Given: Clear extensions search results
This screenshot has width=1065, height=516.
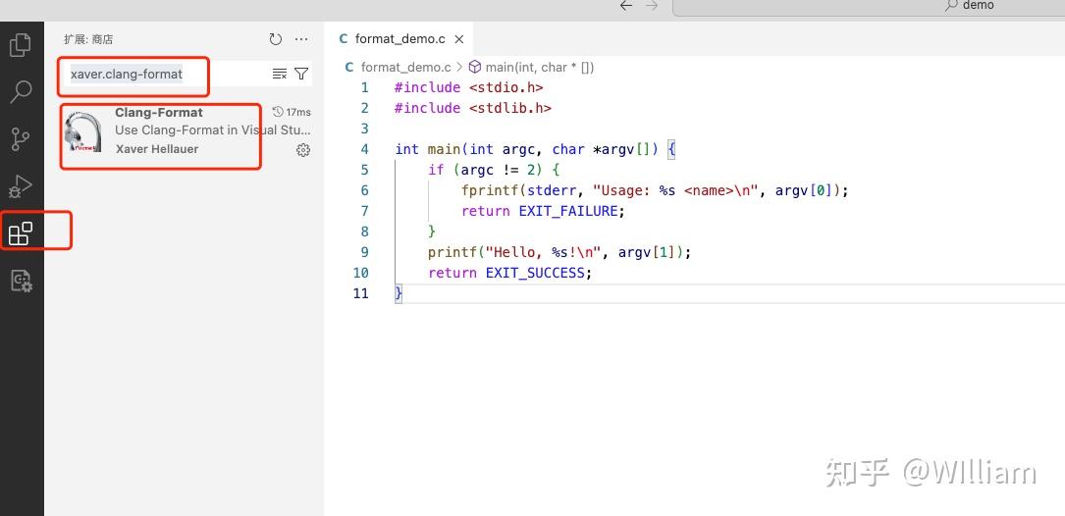Looking at the screenshot, I should click(279, 74).
